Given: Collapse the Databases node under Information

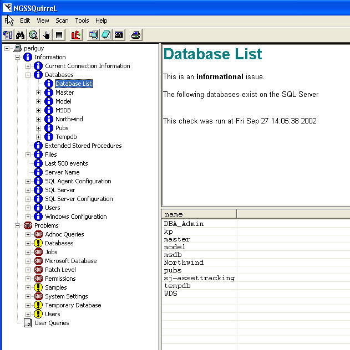Looking at the screenshot, I should 28,75.
